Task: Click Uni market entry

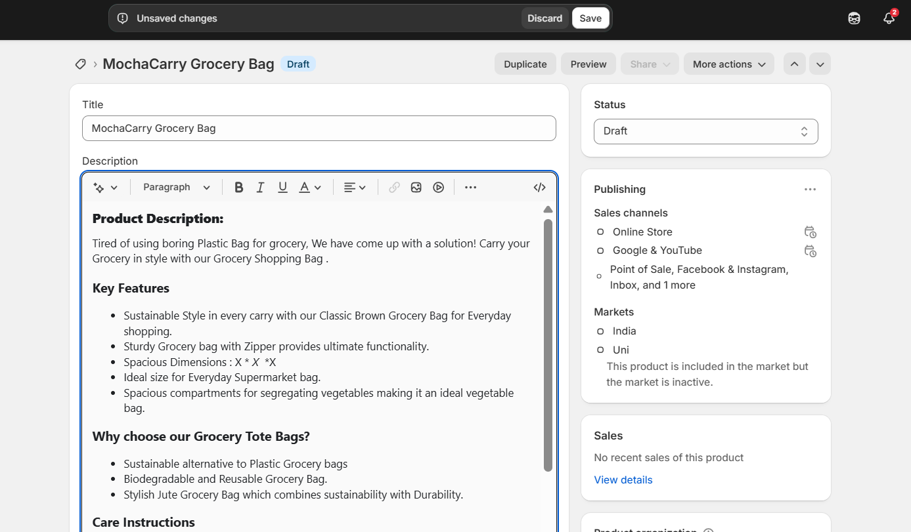Action: 621,350
